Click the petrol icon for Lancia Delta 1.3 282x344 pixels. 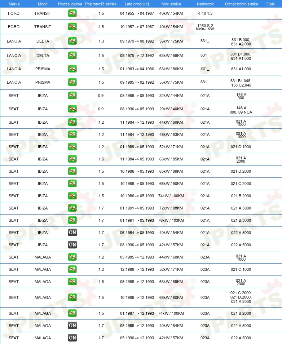click(72, 41)
